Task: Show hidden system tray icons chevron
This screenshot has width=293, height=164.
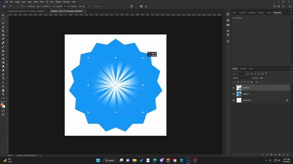Action: pyautogui.click(x=266, y=160)
